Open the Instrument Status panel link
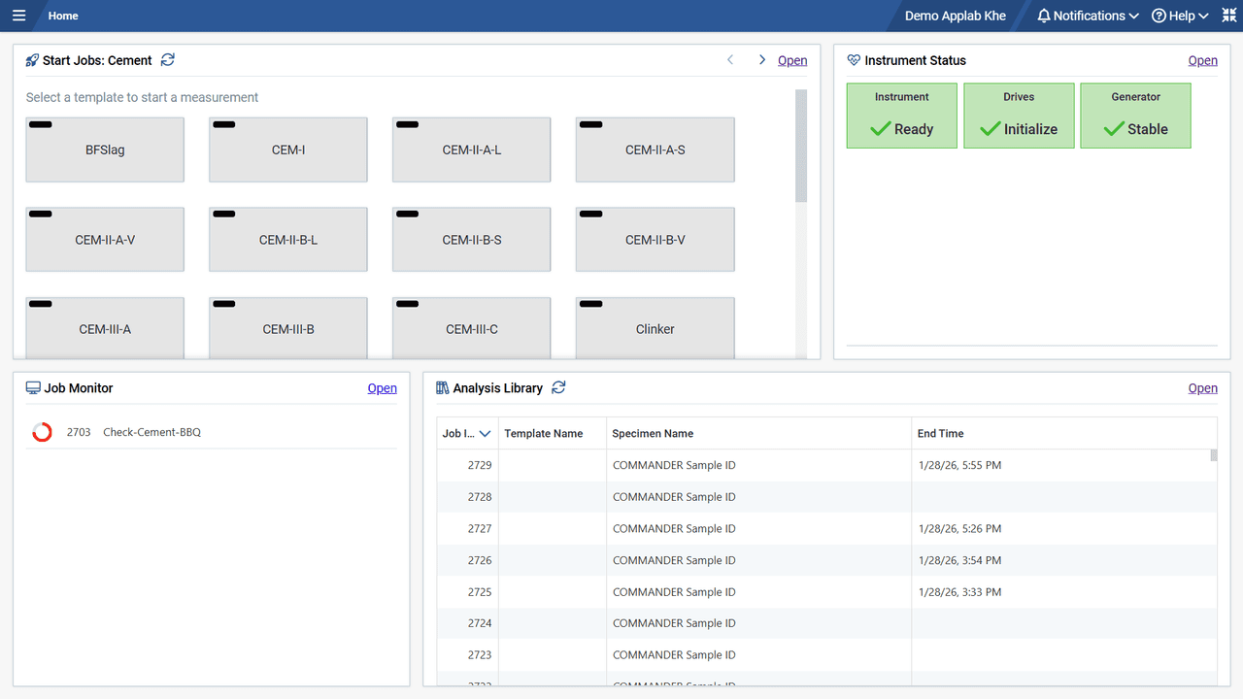Image resolution: width=1243 pixels, height=699 pixels. (x=1202, y=60)
